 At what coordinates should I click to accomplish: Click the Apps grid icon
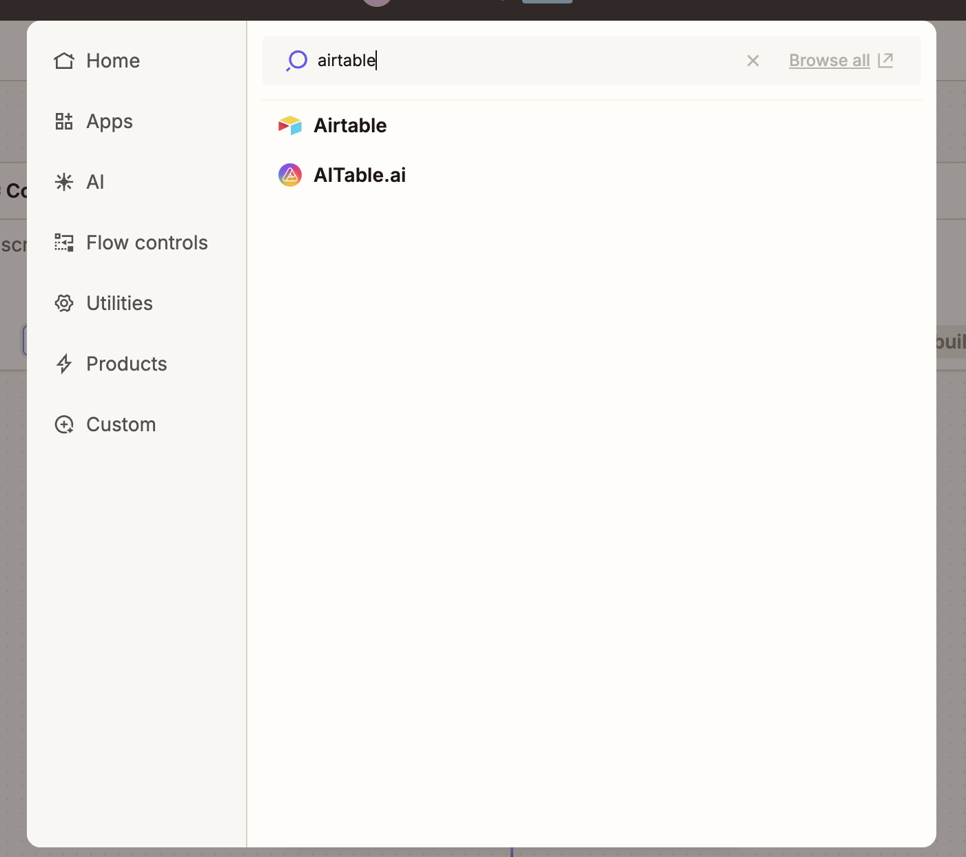[x=64, y=121]
